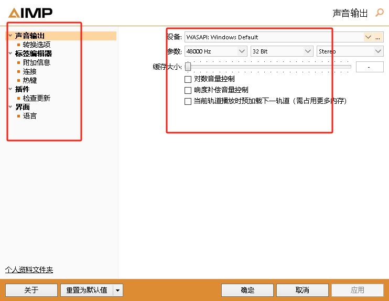Open the 附加信息 settings page
This screenshot has height=301, width=389.
[37, 62]
